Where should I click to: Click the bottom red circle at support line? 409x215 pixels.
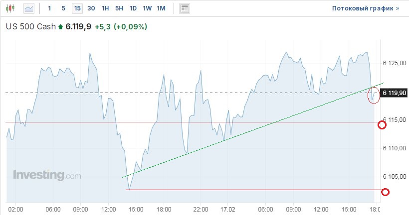pyautogui.click(x=385, y=192)
